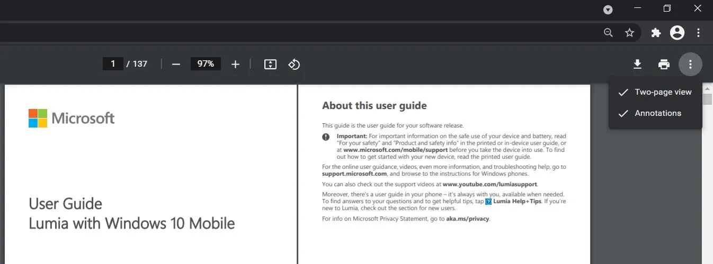Screen dimensions: 713x264
Task: Click the 97% zoom level field
Action: coord(206,64)
